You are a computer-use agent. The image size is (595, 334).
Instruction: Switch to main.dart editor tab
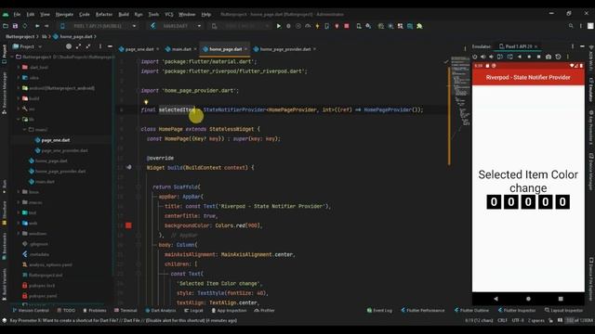coord(181,49)
